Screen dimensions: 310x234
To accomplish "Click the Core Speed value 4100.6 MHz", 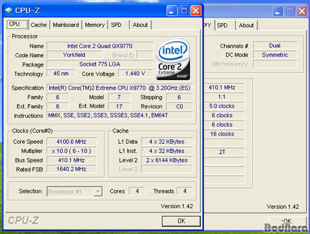I will click(72, 142).
